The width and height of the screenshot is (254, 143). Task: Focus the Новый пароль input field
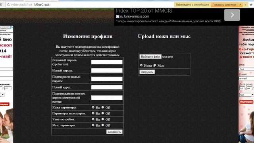(107, 70)
